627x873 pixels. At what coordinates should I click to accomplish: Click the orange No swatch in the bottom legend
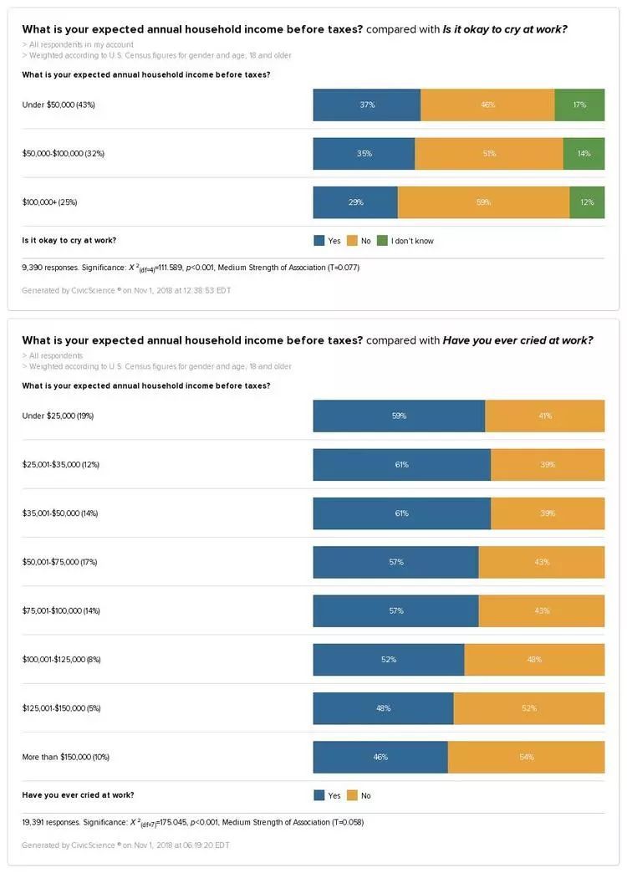352,795
